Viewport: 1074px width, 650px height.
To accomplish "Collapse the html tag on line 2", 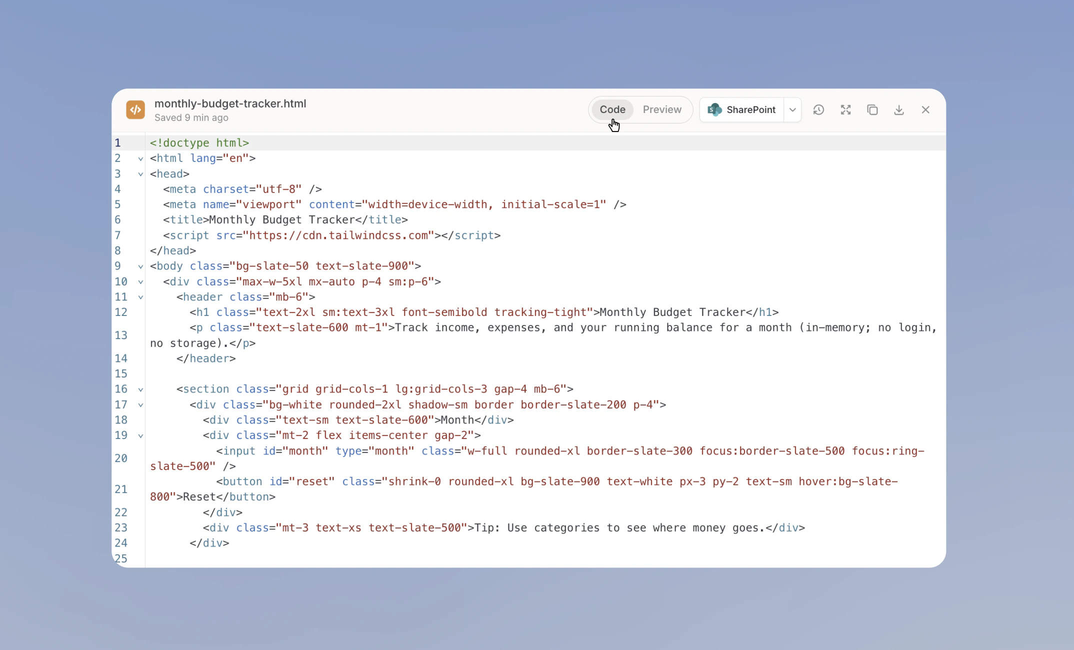I will pos(140,158).
